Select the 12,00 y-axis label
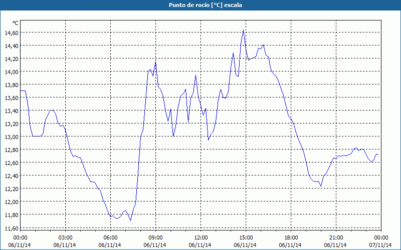 12,202
